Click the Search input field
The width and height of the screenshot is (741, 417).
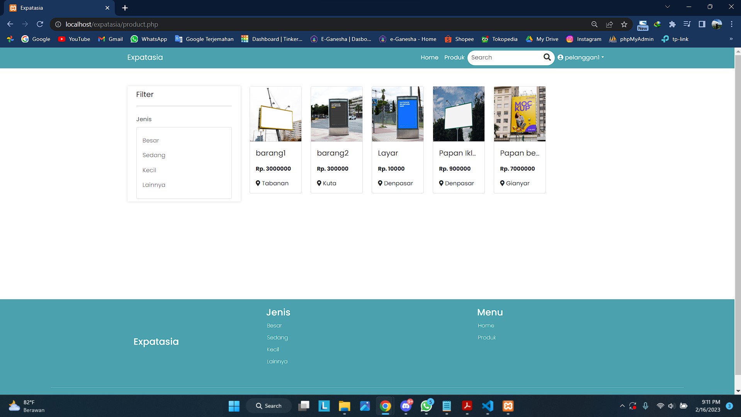505,58
